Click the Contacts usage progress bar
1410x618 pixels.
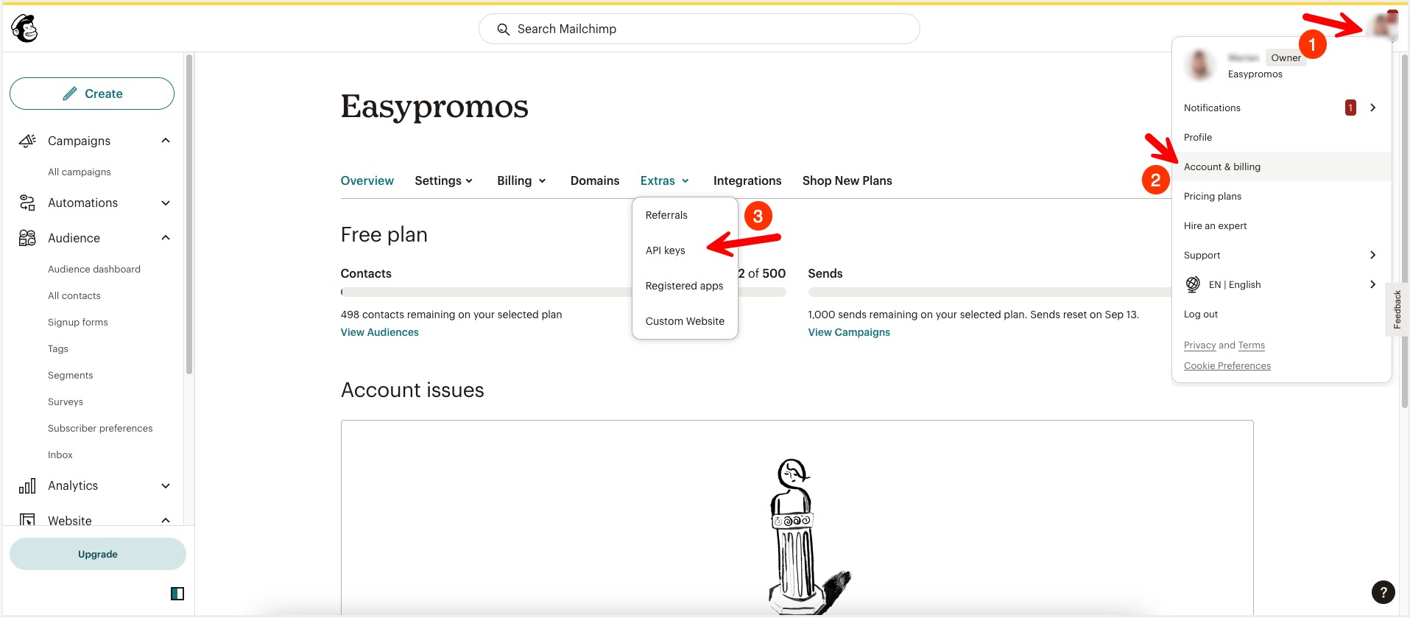click(563, 292)
